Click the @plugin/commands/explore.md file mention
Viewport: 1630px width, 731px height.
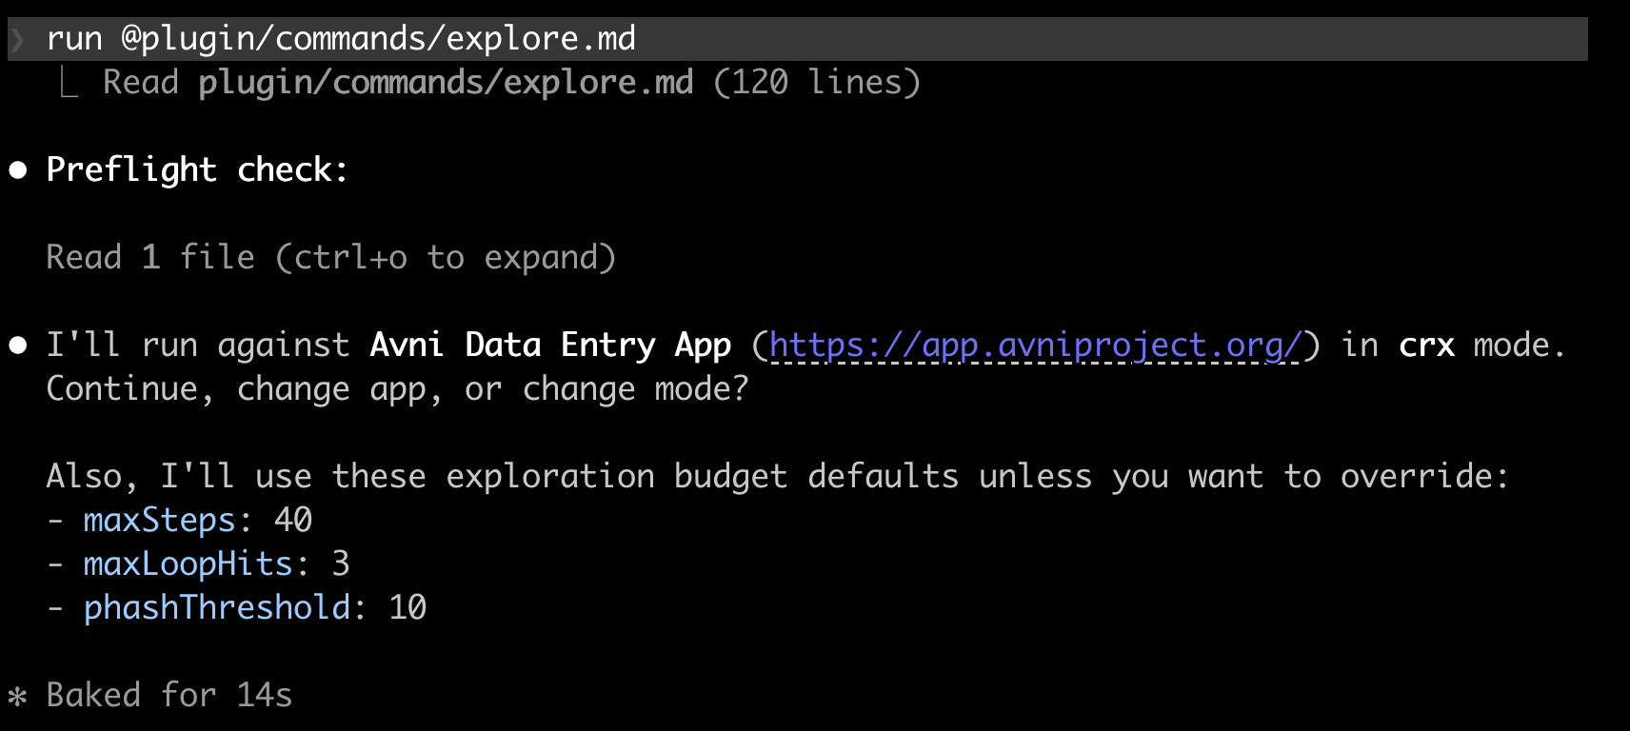tap(379, 39)
